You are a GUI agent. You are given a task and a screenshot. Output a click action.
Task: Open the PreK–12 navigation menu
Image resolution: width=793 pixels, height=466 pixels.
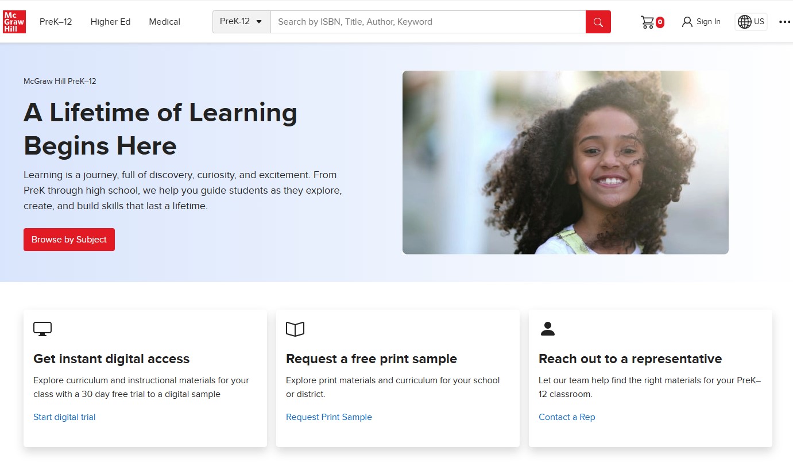pyautogui.click(x=56, y=22)
